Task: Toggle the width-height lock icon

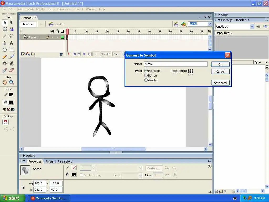Action: click(x=23, y=187)
